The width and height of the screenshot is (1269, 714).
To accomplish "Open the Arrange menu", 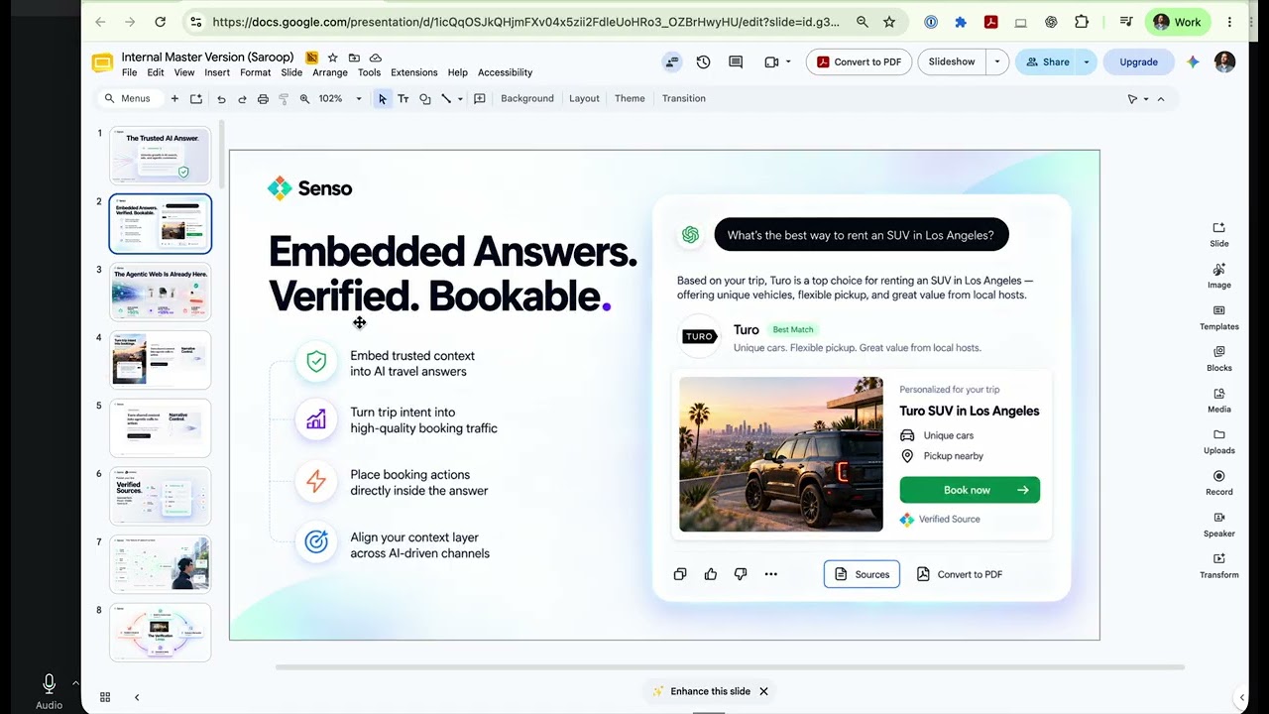I will pos(330,72).
